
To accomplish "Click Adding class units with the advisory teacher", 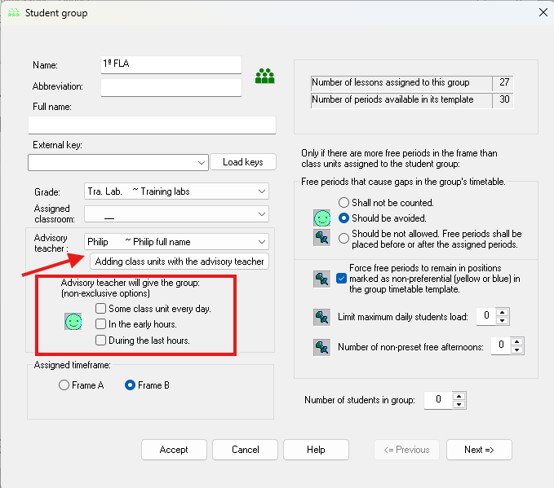I will (179, 262).
